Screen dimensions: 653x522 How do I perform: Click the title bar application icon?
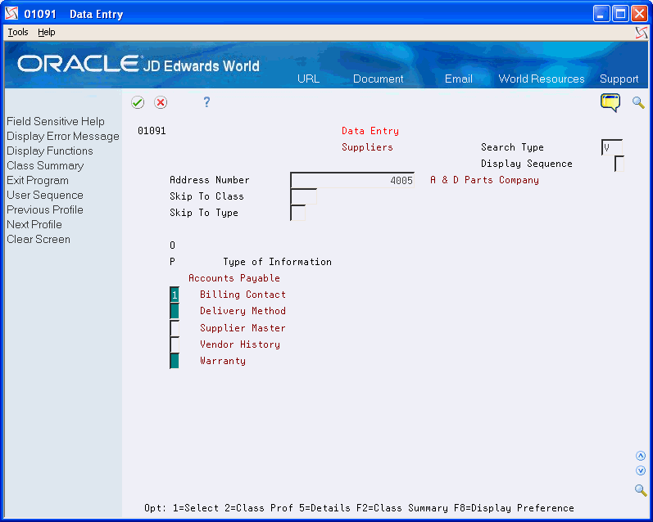point(11,14)
